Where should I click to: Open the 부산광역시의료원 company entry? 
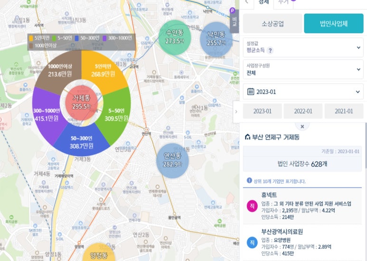point(302,242)
